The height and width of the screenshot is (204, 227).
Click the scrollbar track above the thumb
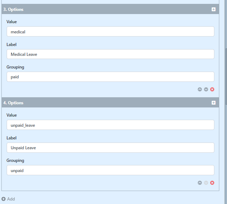click(x=226, y=21)
